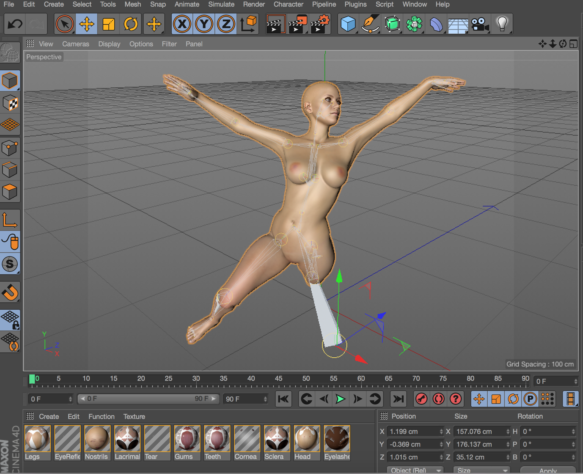583x474 pixels.
Task: Add a Cube primitive object
Action: (x=348, y=24)
